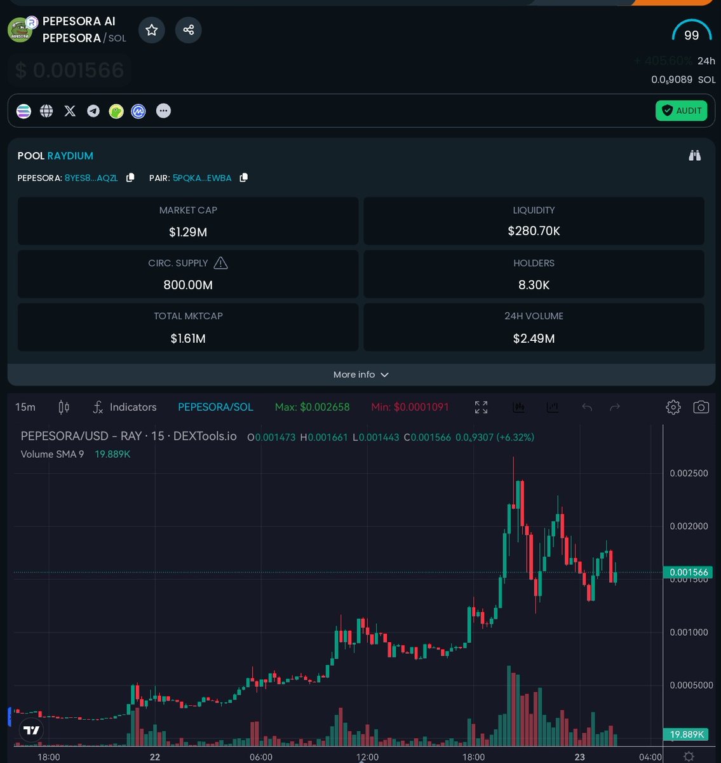Click the MARKET CAP $1.29M card
Screen dimensions: 721x763
tap(188, 221)
